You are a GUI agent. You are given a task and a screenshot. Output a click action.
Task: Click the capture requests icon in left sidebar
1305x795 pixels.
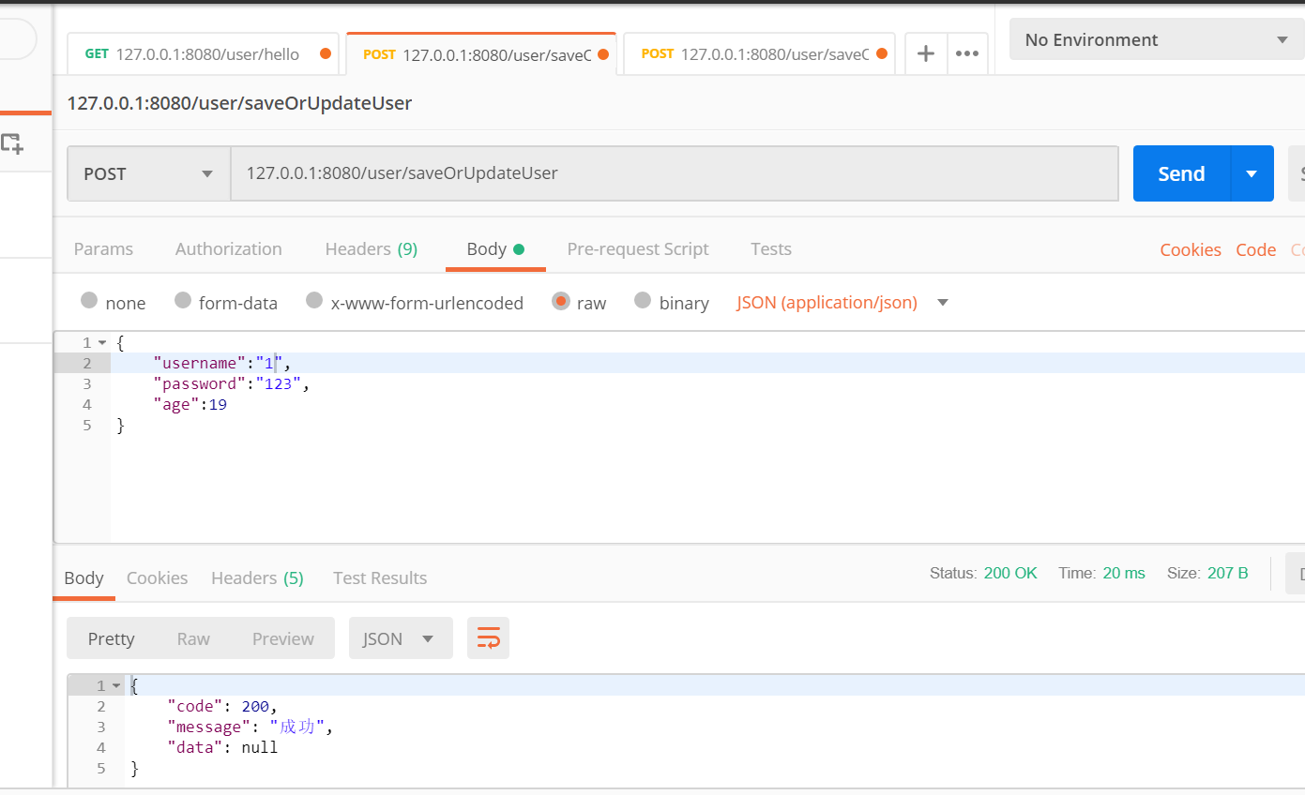tap(12, 142)
